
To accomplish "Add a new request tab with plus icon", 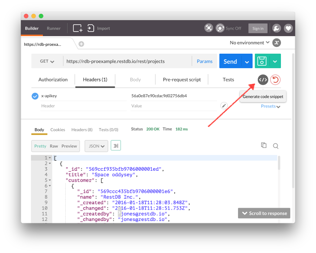I will click(x=81, y=44).
